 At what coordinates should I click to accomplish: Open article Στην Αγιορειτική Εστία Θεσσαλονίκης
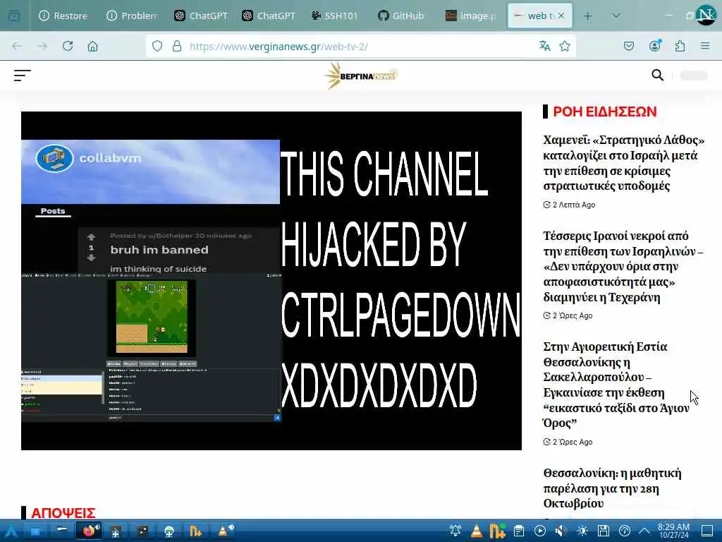(x=616, y=385)
